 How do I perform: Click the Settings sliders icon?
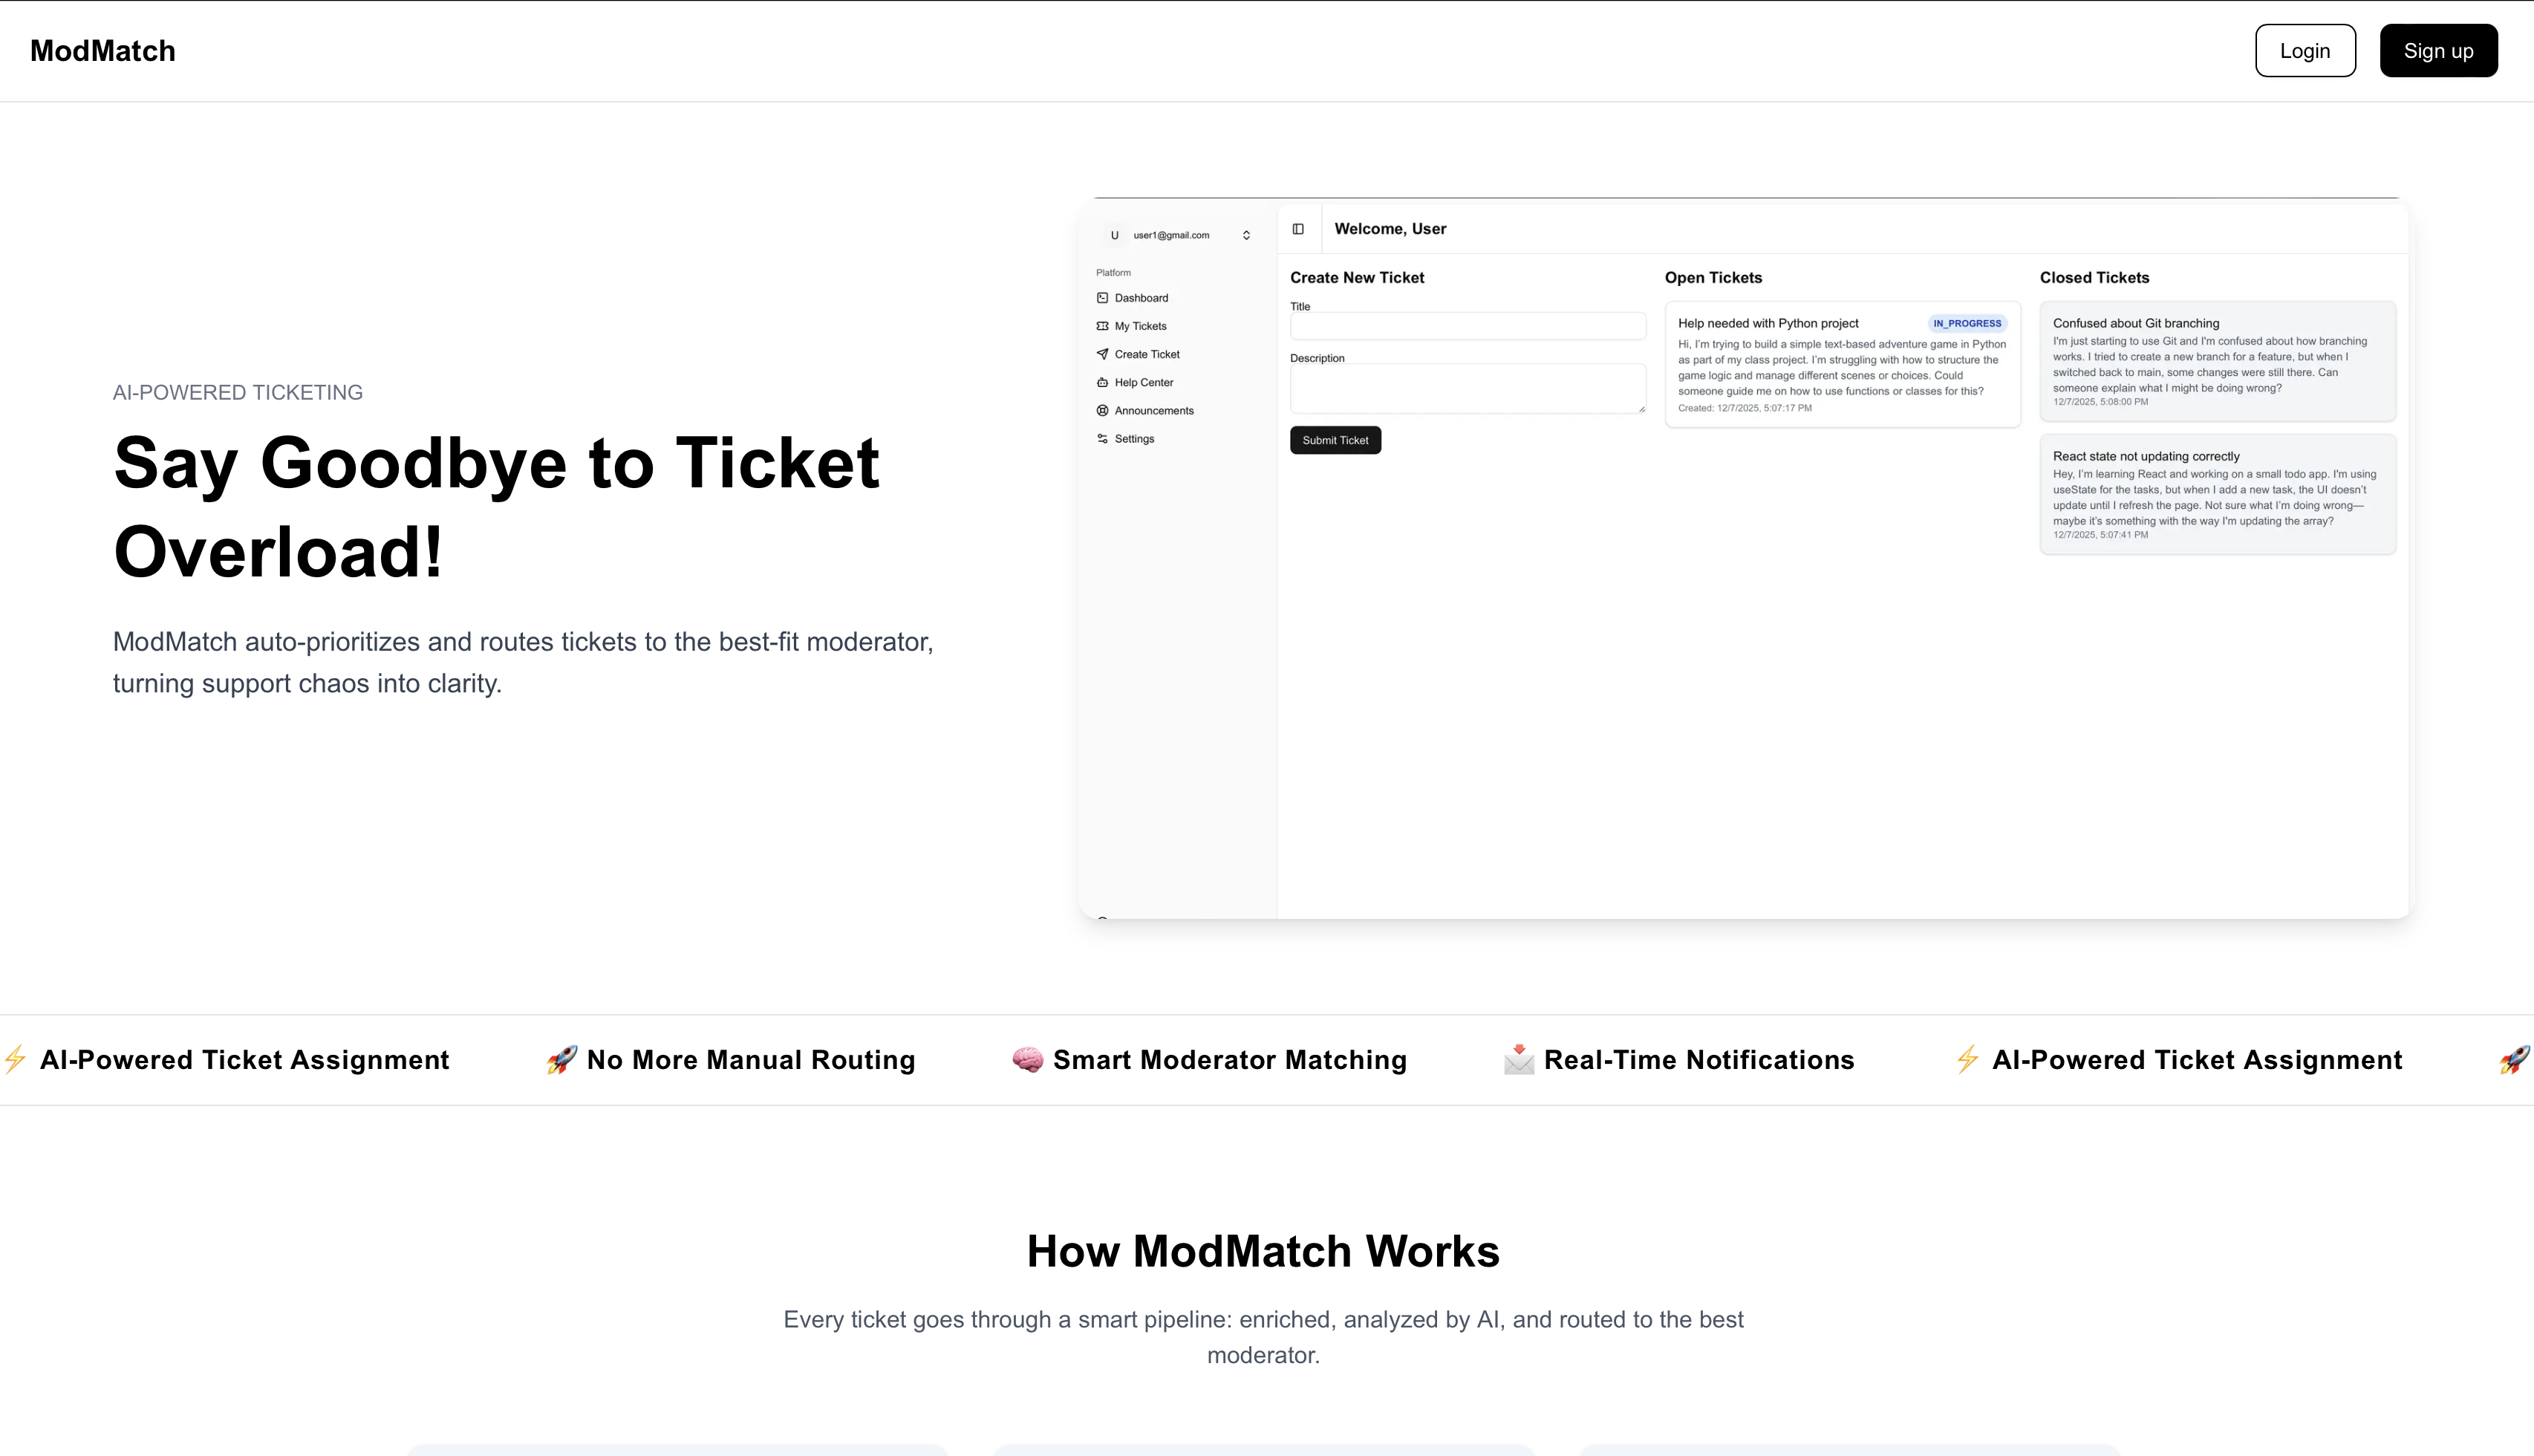pos(1103,439)
